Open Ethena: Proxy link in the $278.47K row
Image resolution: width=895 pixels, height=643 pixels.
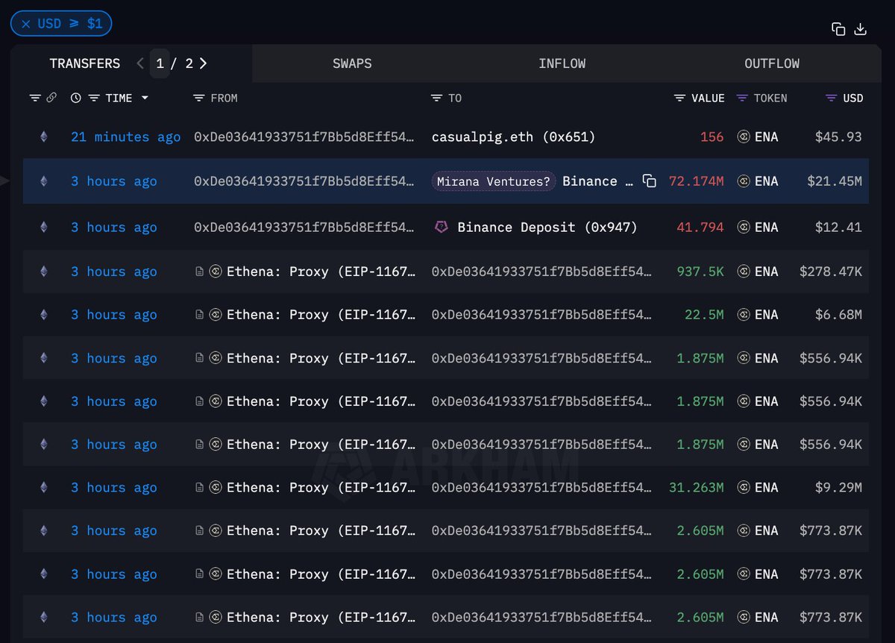coord(321,272)
